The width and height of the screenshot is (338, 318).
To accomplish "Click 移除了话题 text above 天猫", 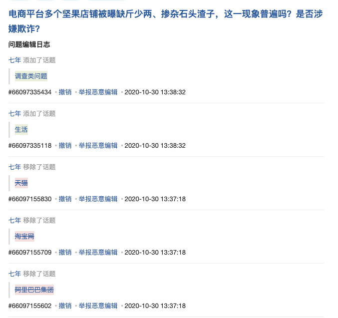I will tap(39, 167).
